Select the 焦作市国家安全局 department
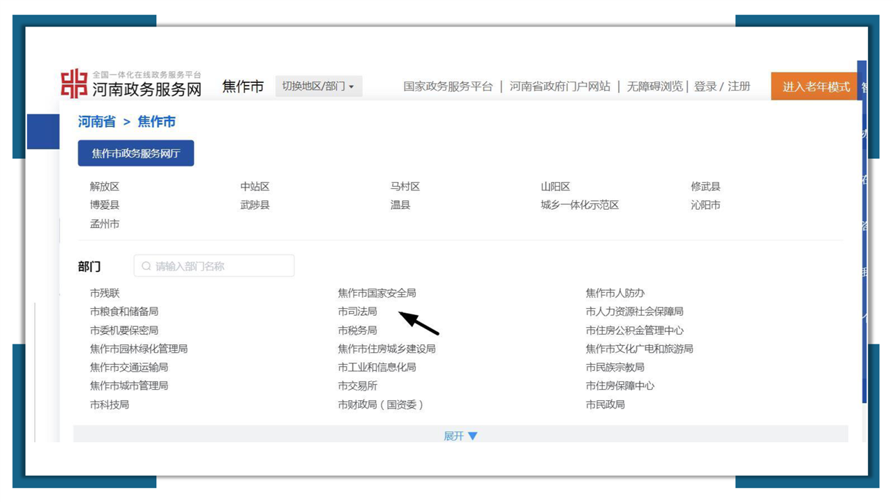Viewport: 893px width, 502px height. [377, 294]
